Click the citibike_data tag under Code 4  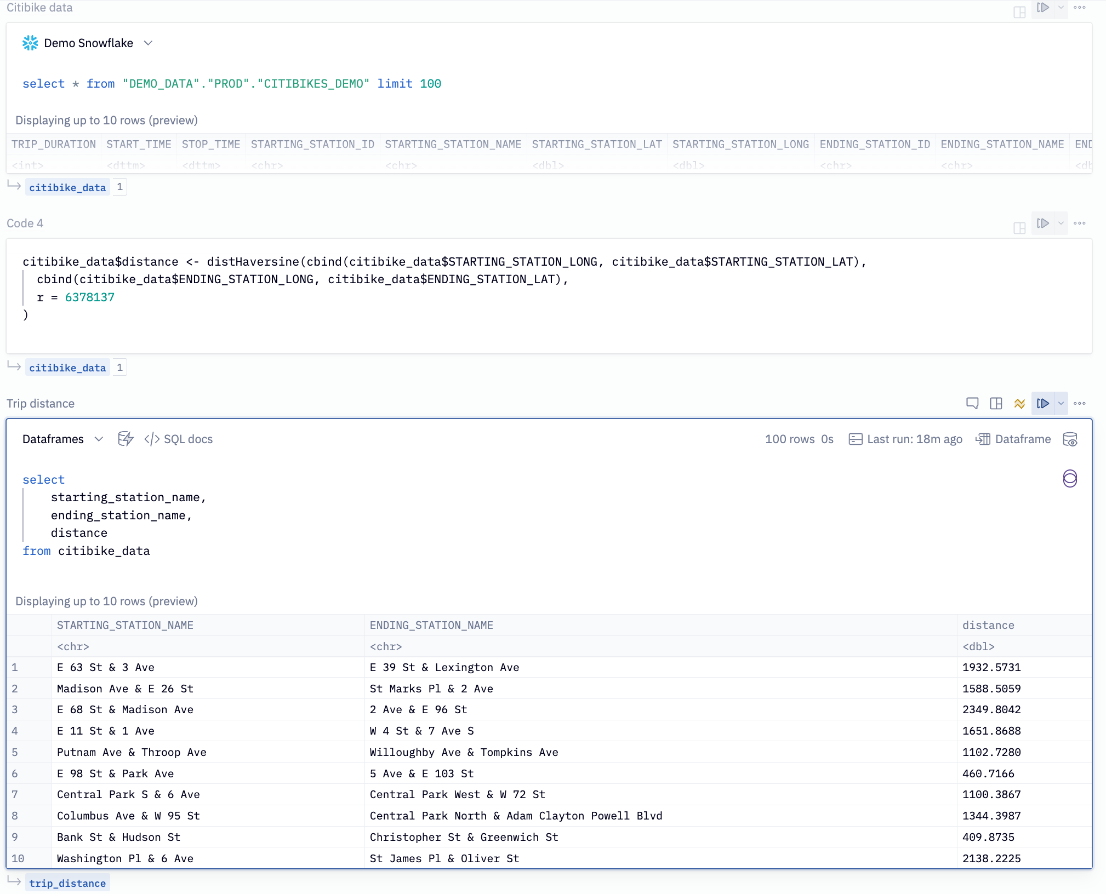pyautogui.click(x=67, y=368)
